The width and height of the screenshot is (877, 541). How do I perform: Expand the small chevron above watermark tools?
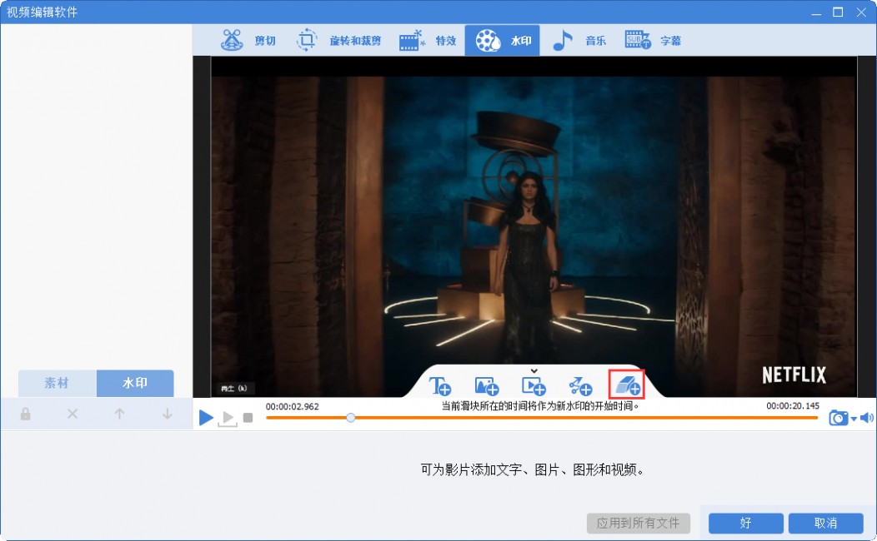pyautogui.click(x=534, y=370)
